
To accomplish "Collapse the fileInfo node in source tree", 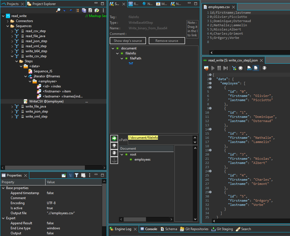I will pos(118,53).
